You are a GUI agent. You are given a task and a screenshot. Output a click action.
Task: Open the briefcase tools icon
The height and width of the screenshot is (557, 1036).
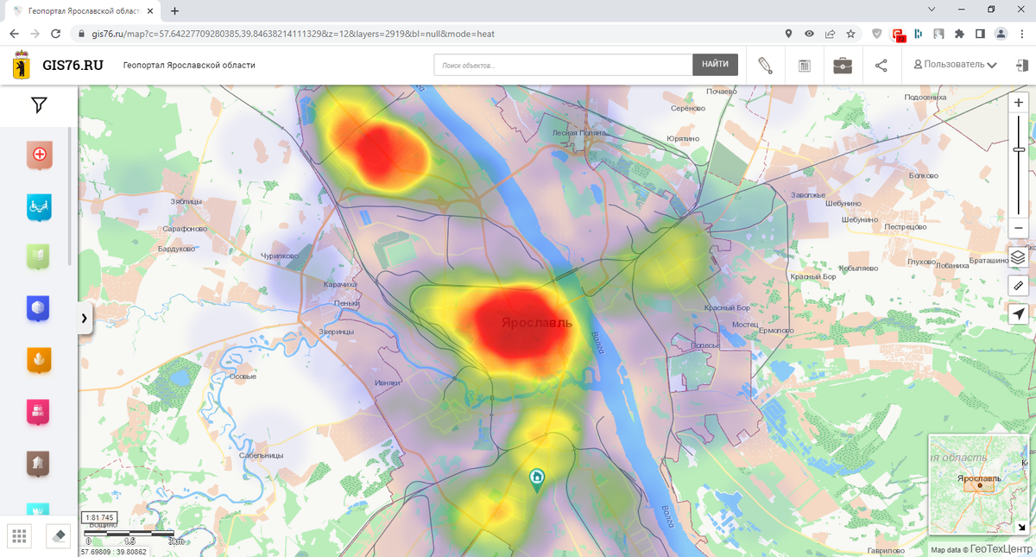(x=843, y=66)
